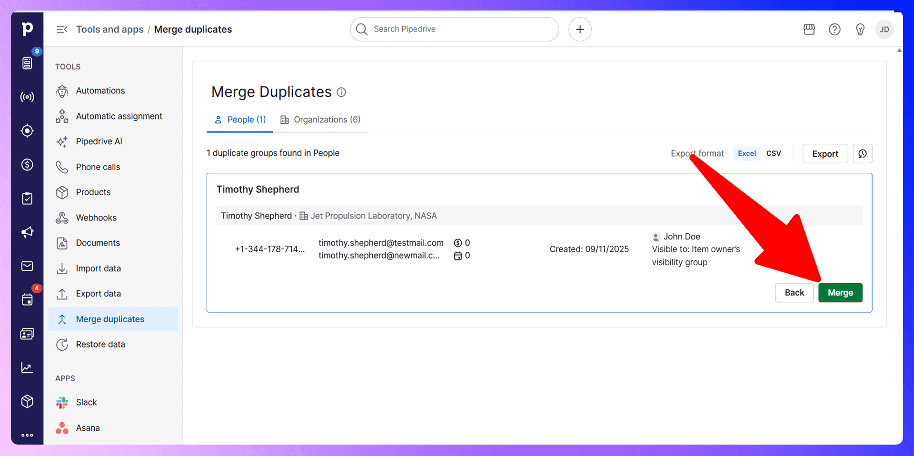Image resolution: width=914 pixels, height=456 pixels.
Task: Click the Pipedrive logo icon
Action: tap(27, 29)
